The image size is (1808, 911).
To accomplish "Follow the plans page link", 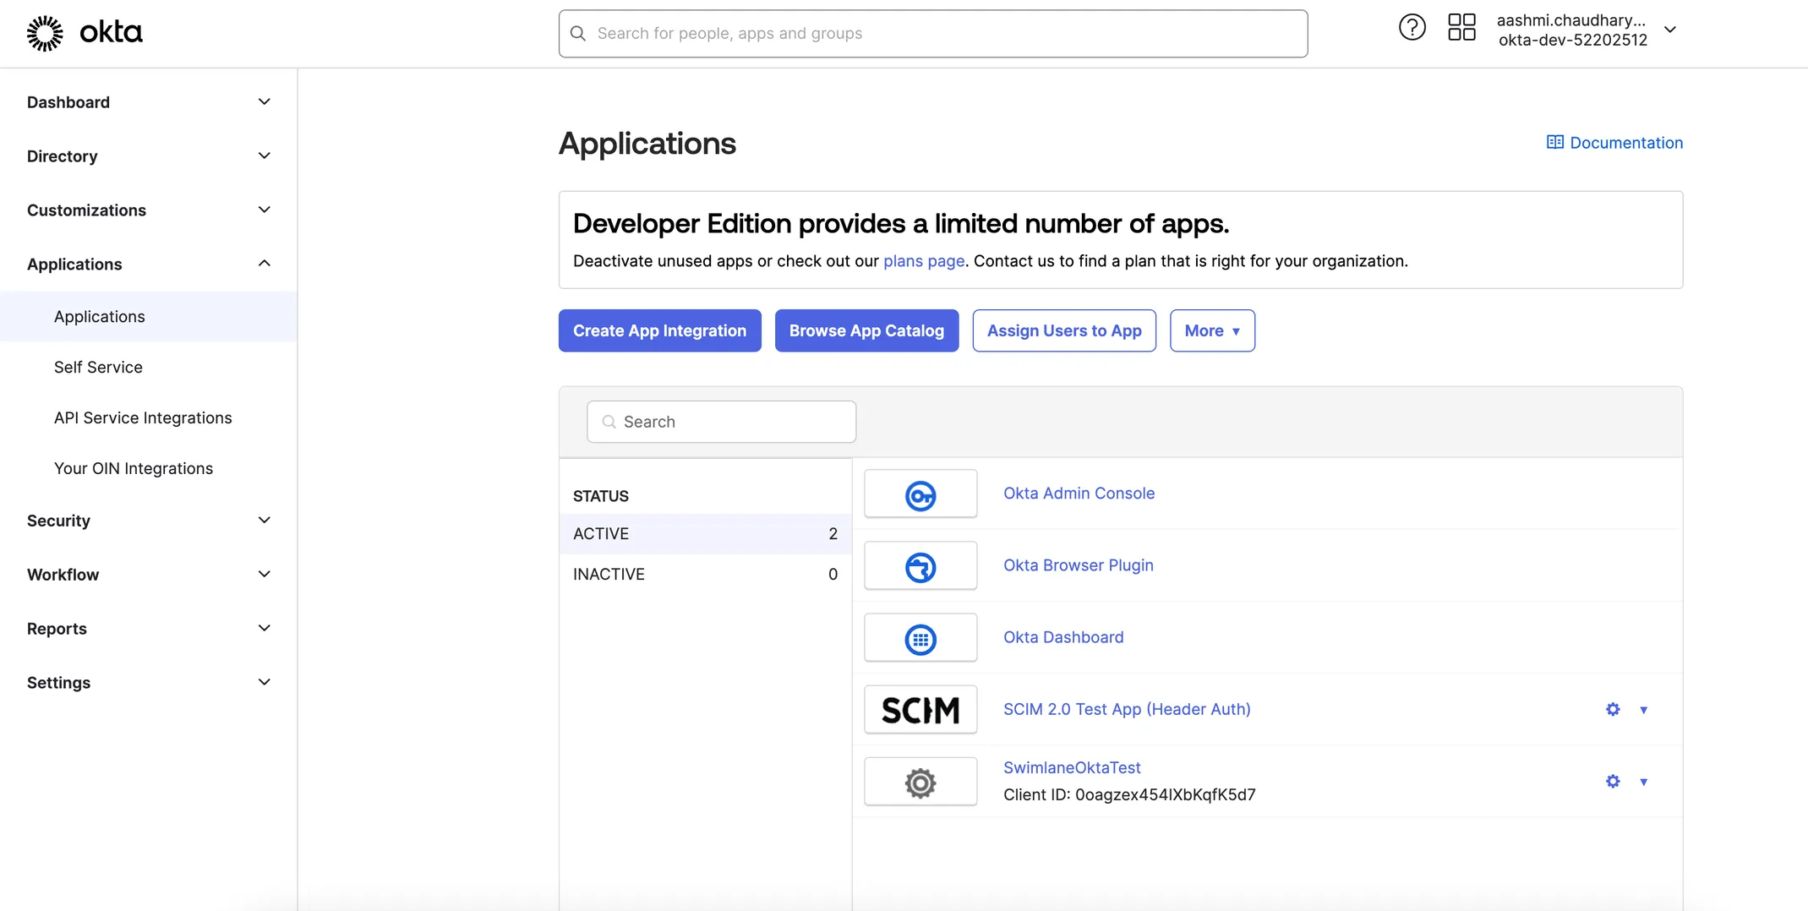I will coord(924,261).
